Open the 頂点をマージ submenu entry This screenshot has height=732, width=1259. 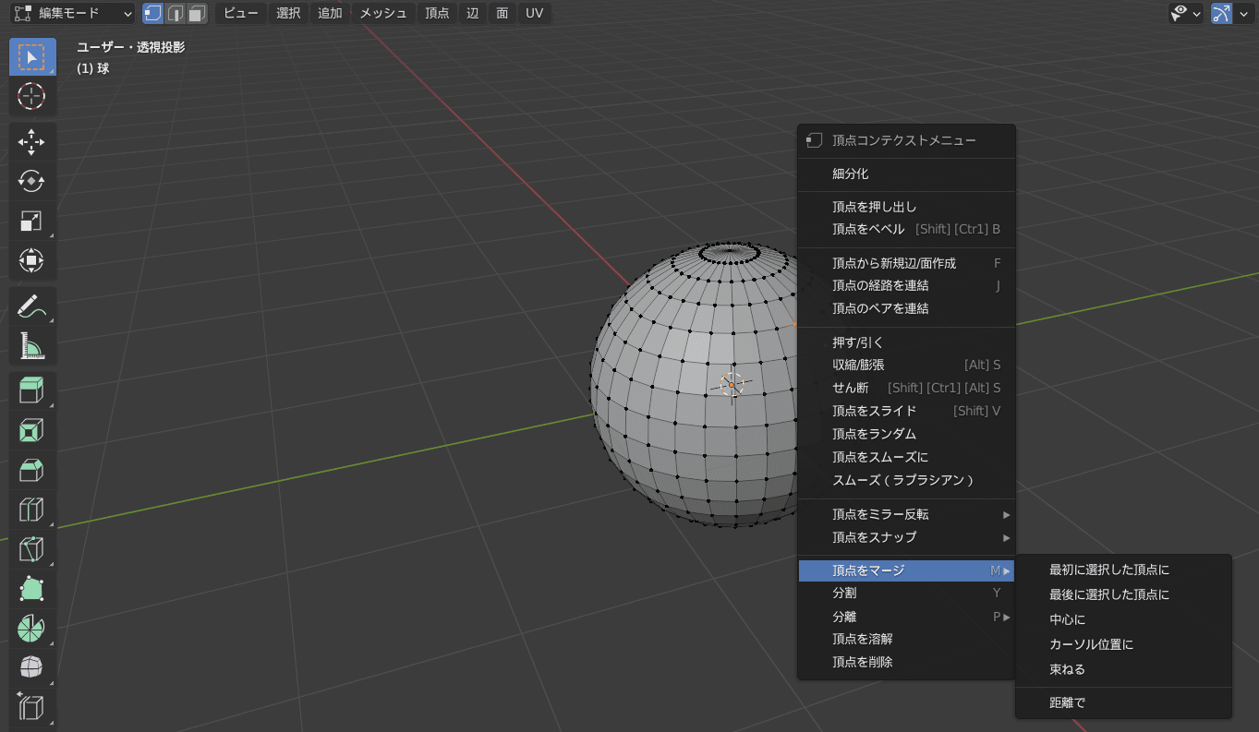coord(907,570)
